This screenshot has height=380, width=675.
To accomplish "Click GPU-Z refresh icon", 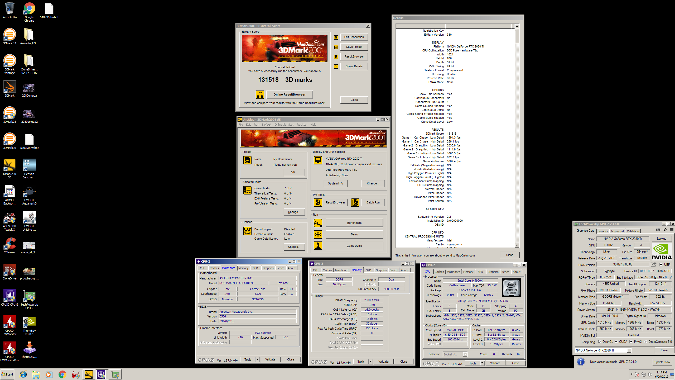I will pos(665,230).
